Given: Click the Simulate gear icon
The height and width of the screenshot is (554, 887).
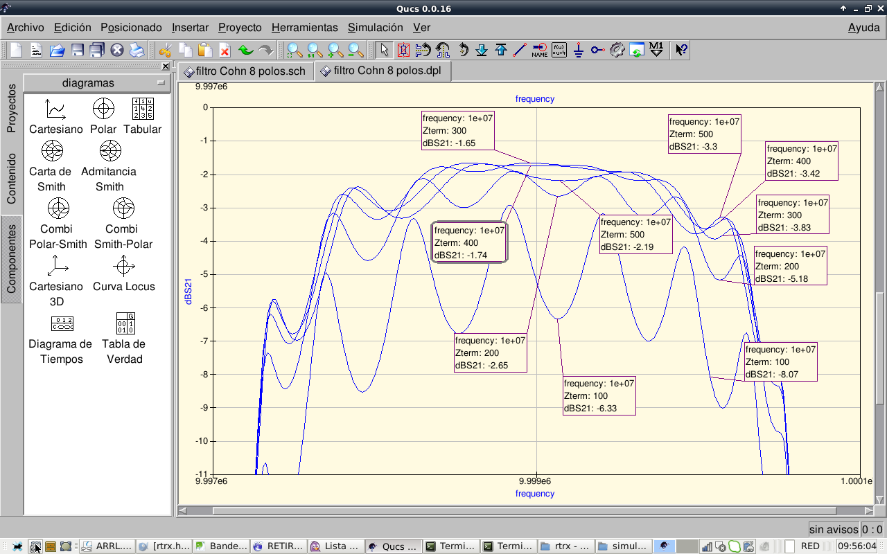Looking at the screenshot, I should [x=617, y=50].
